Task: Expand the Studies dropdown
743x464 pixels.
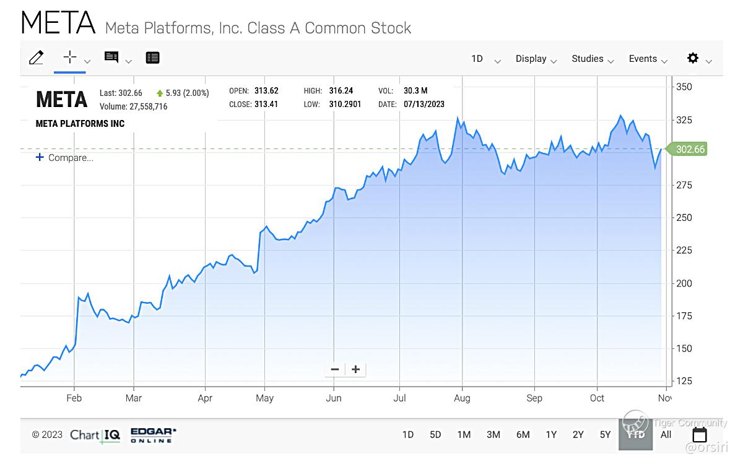Action: coord(593,59)
